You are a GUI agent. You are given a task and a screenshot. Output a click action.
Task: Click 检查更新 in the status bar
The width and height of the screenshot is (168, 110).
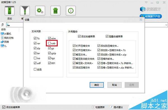coord(98,107)
